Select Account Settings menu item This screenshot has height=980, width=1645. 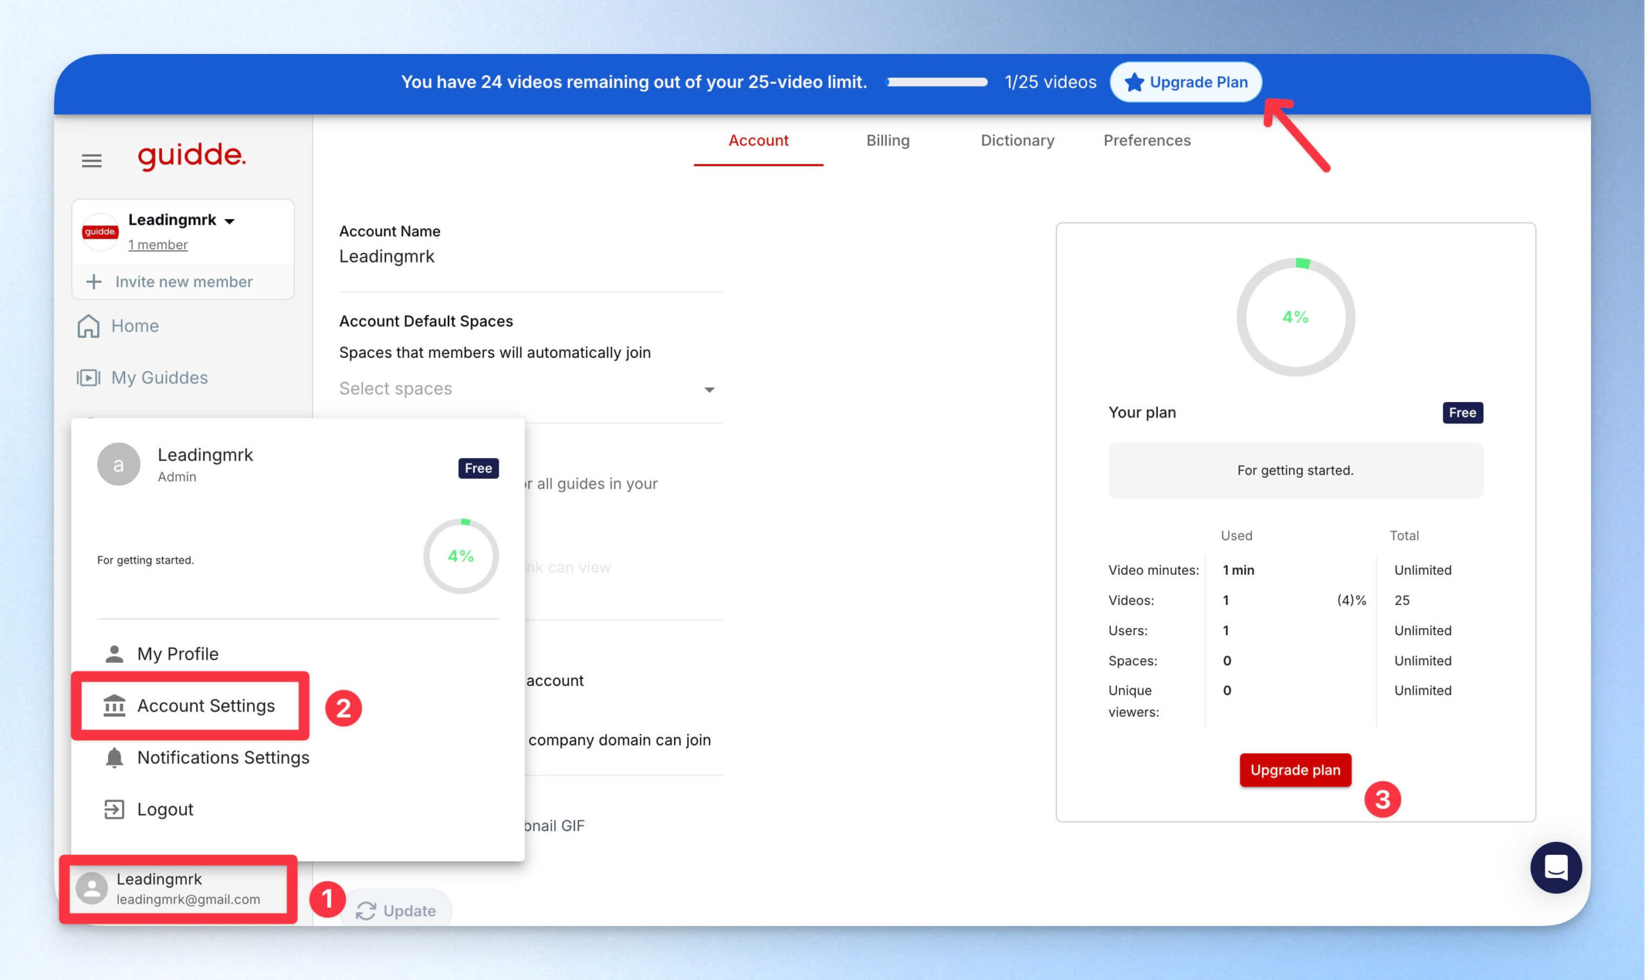[190, 705]
